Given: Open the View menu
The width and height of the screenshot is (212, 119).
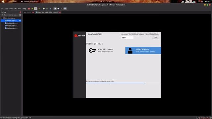Looking at the screenshot, I should 11,9.
